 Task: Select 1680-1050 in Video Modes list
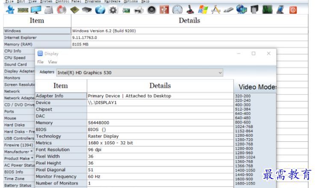click(245, 183)
